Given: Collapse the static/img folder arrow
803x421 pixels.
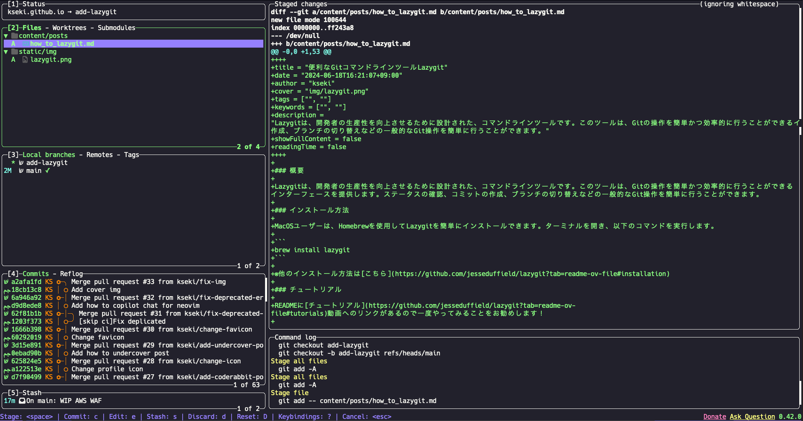Looking at the screenshot, I should [6, 52].
